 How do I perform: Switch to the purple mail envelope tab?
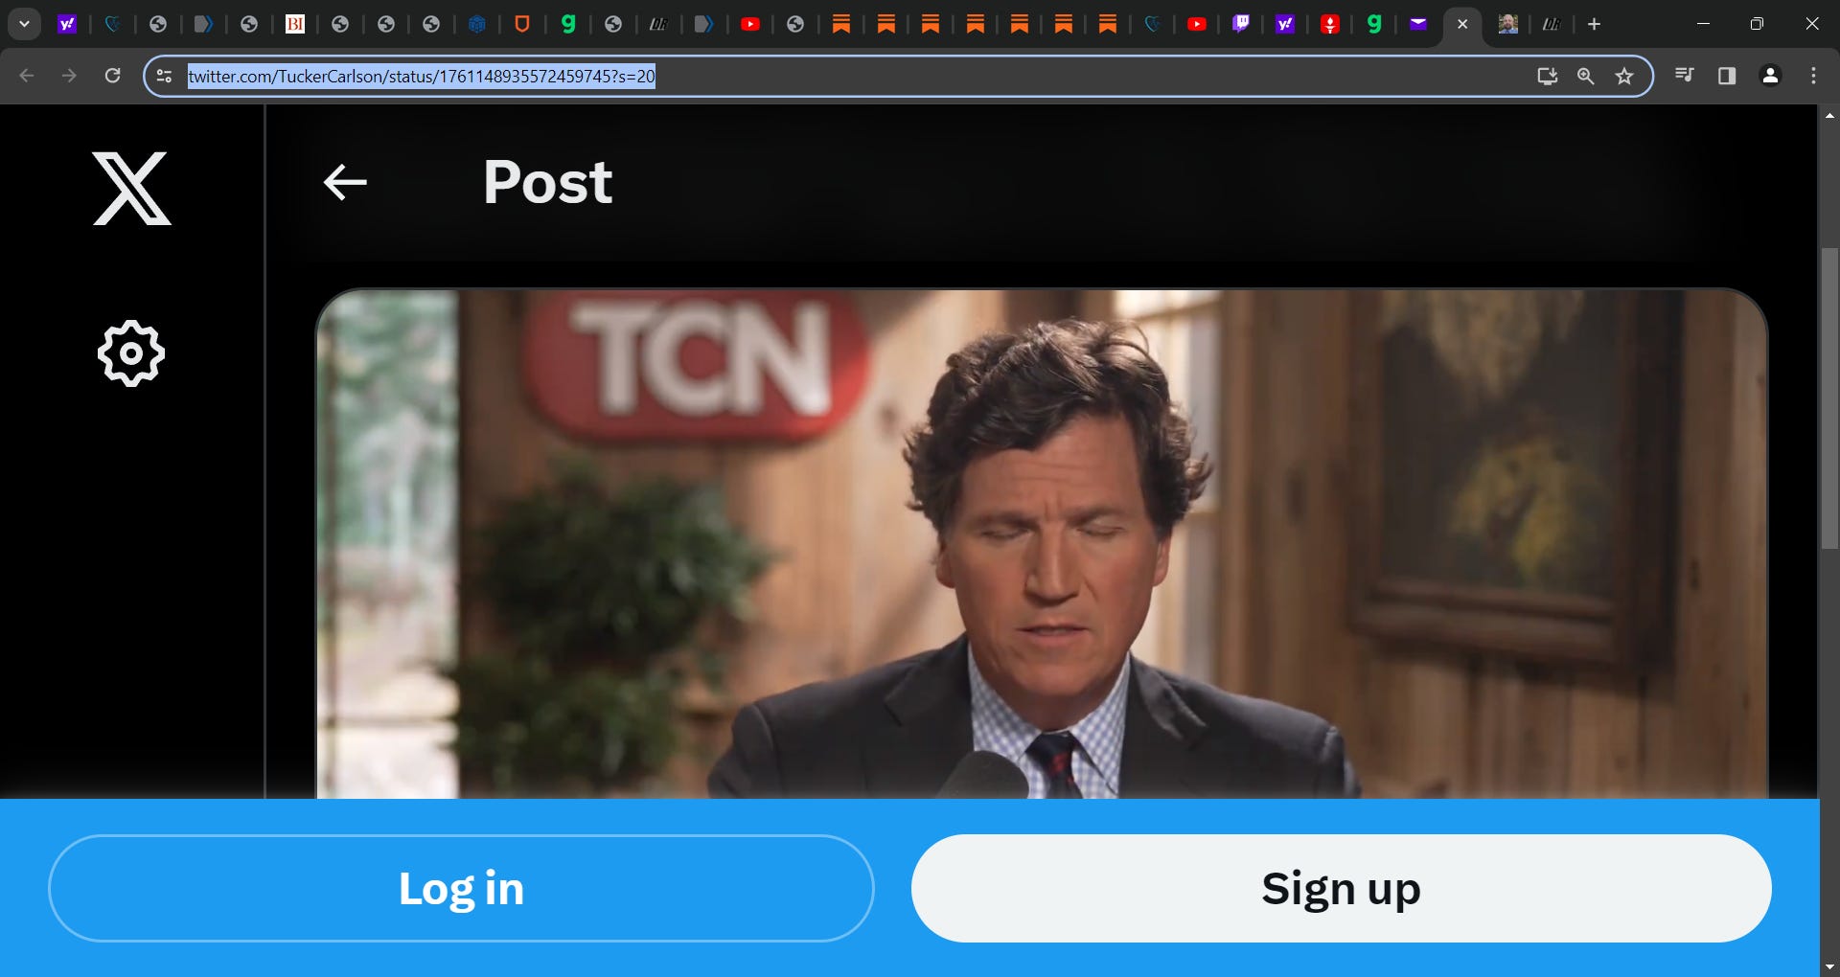click(1418, 24)
